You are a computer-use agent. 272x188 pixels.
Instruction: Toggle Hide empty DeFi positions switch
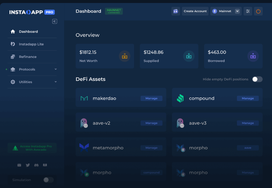[257, 79]
